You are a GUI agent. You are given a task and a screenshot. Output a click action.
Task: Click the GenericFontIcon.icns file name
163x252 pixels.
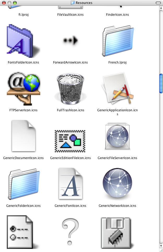click(70, 206)
